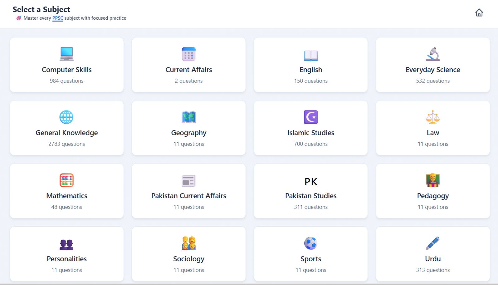Select the Personalities subject heading
Screen dimensions: 498x285
pyautogui.click(x=66, y=259)
